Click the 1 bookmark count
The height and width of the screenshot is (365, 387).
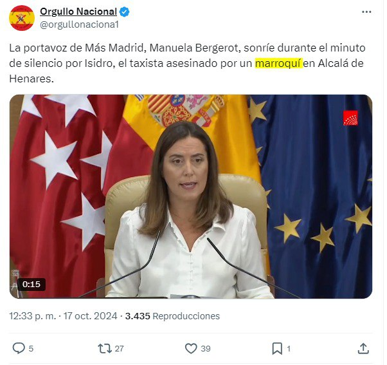coord(289,349)
